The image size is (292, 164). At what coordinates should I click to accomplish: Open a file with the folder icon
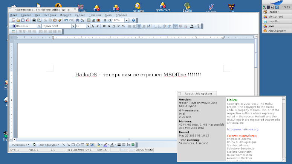(18, 20)
